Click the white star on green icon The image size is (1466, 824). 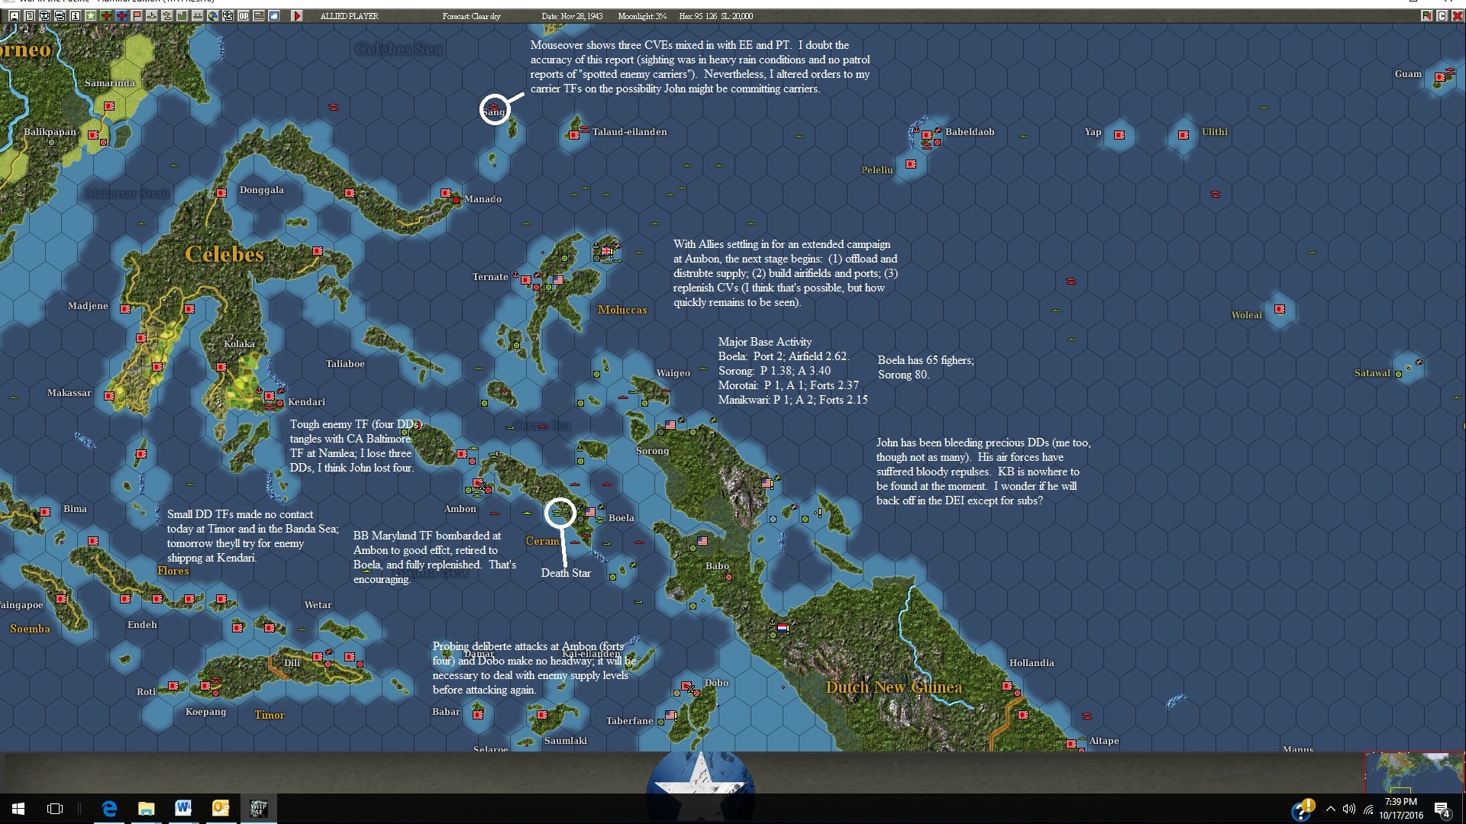90,15
